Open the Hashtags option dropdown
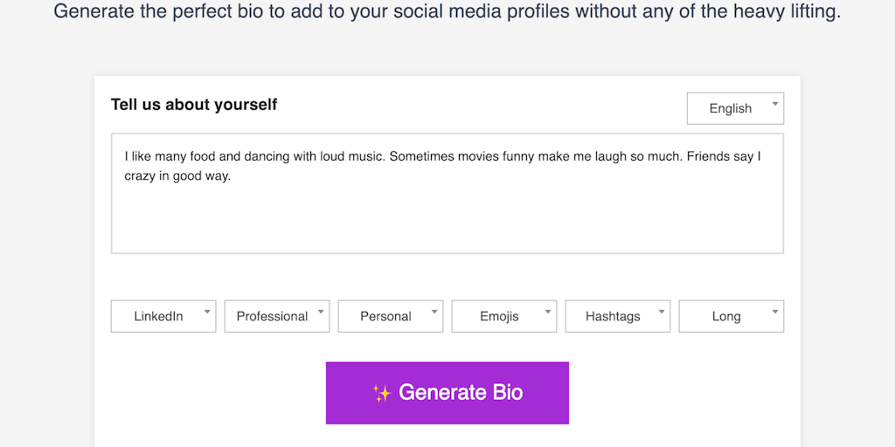The width and height of the screenshot is (895, 447). pyautogui.click(x=613, y=316)
